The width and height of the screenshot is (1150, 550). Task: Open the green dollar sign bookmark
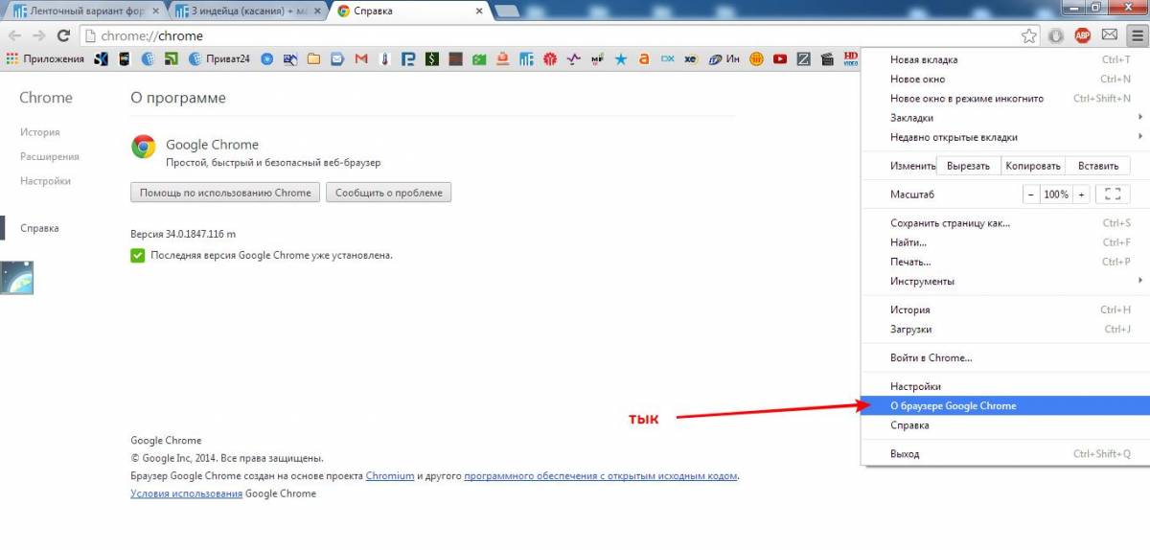pos(431,58)
